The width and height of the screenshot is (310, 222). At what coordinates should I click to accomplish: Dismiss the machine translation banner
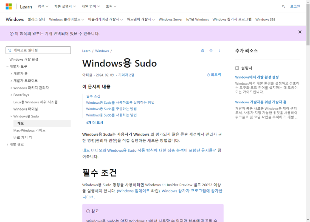pyautogui.click(x=299, y=32)
